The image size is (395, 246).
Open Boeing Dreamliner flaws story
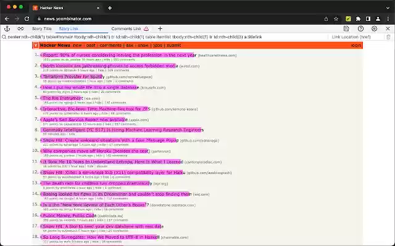click(x=117, y=194)
